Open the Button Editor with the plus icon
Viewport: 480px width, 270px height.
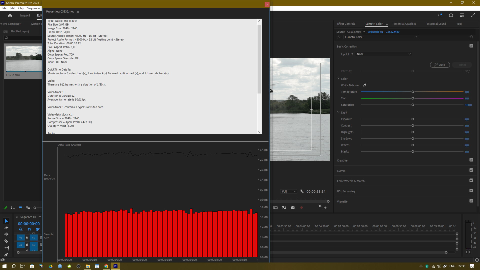[325, 208]
